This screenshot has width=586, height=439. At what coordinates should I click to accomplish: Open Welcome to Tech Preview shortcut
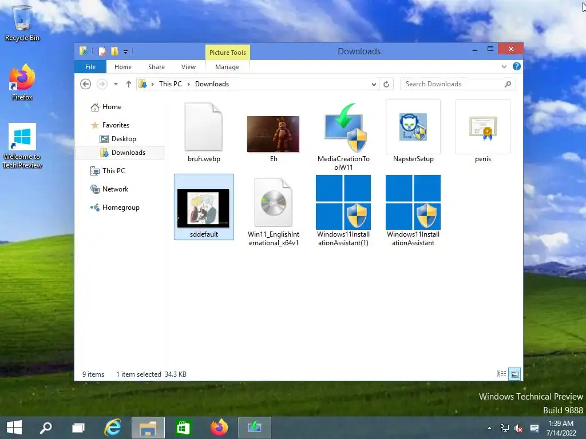point(22,146)
